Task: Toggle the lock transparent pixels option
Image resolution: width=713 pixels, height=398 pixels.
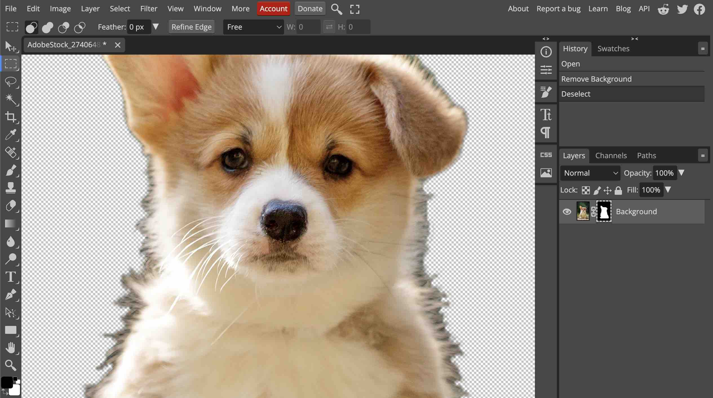Action: [586, 191]
